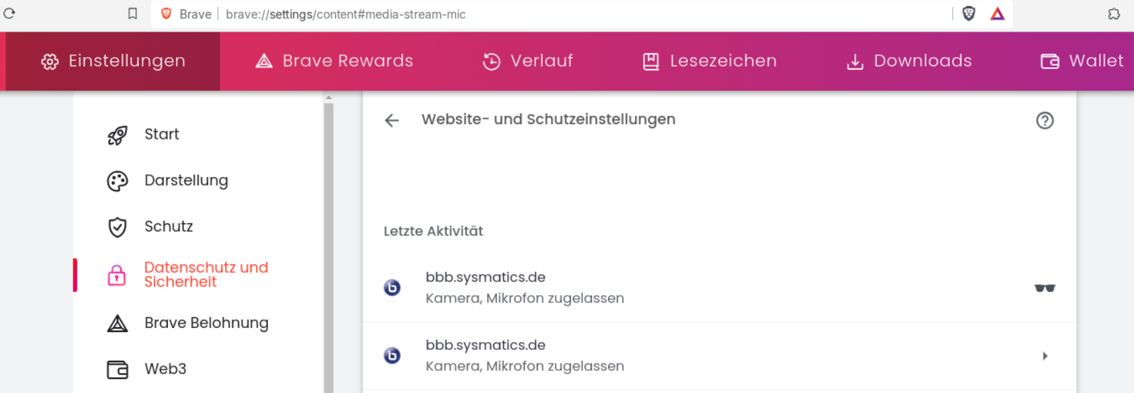Open the Einstellungen tab
The width and height of the screenshot is (1134, 393).
113,61
